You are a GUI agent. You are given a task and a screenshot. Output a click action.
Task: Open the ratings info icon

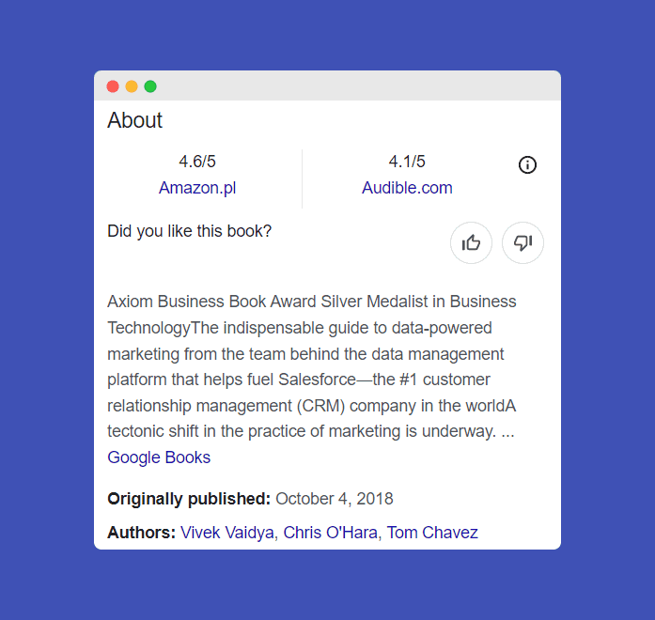[x=527, y=164]
